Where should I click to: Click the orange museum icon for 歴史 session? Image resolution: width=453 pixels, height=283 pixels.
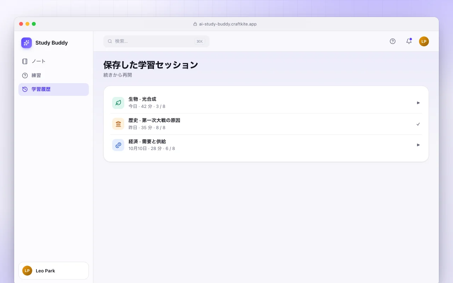click(118, 124)
